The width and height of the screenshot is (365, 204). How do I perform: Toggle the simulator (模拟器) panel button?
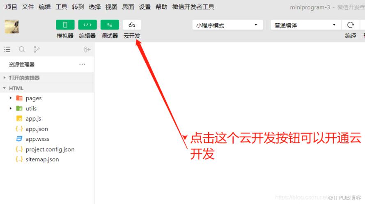65,25
